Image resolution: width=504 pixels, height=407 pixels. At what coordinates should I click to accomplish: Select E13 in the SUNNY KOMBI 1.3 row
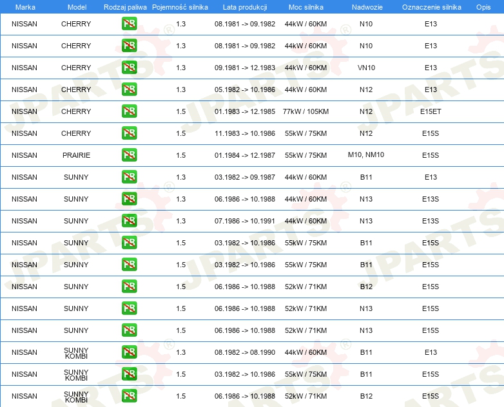(431, 352)
